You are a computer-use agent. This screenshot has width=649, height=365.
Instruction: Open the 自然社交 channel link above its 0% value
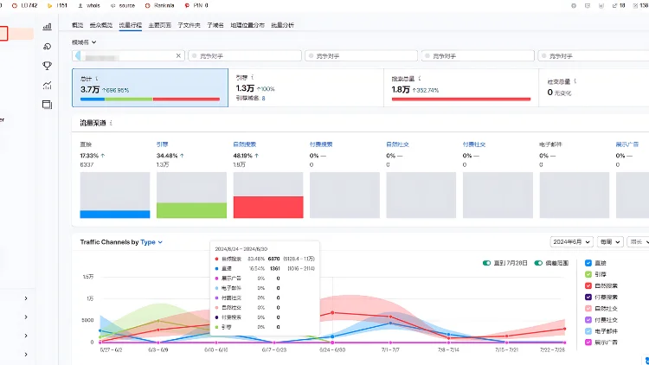pos(398,144)
